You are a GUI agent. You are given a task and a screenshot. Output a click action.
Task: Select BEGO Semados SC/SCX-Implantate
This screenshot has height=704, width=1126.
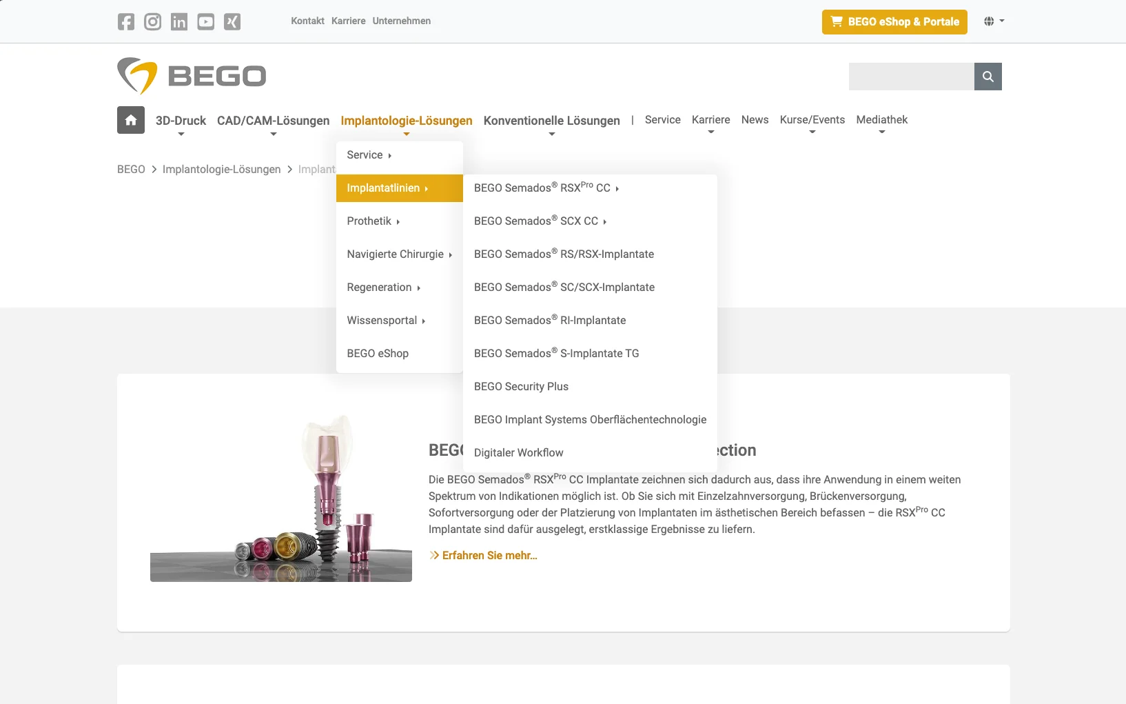click(591, 288)
